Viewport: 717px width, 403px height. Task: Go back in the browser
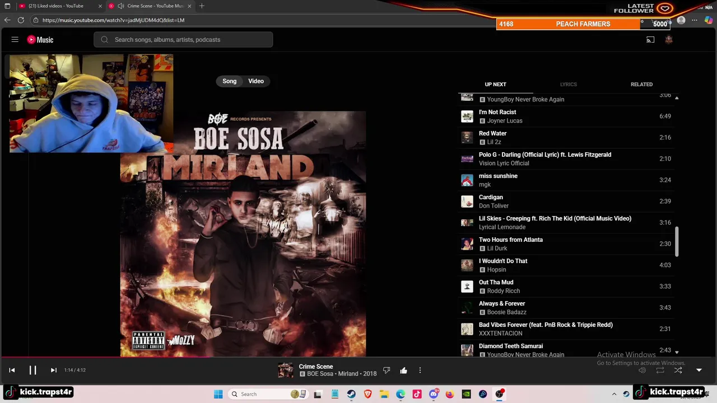7,20
